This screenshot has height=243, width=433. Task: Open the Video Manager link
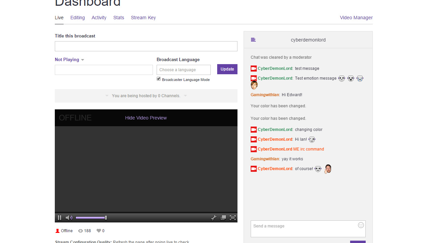click(356, 18)
